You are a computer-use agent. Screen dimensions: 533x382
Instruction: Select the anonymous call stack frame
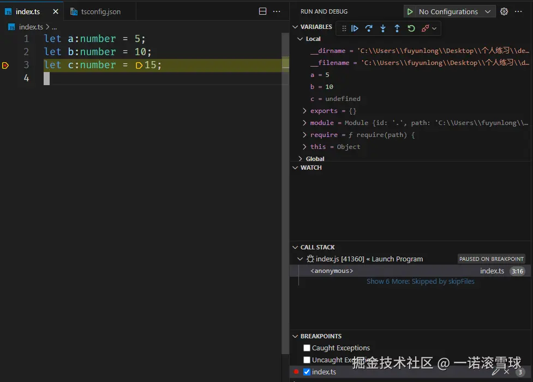332,271
